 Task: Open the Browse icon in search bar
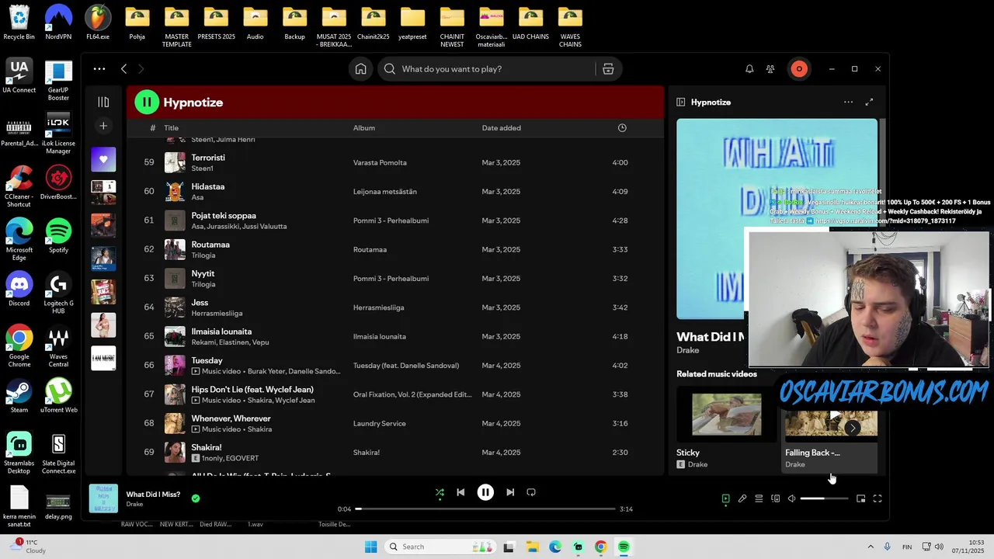(608, 69)
